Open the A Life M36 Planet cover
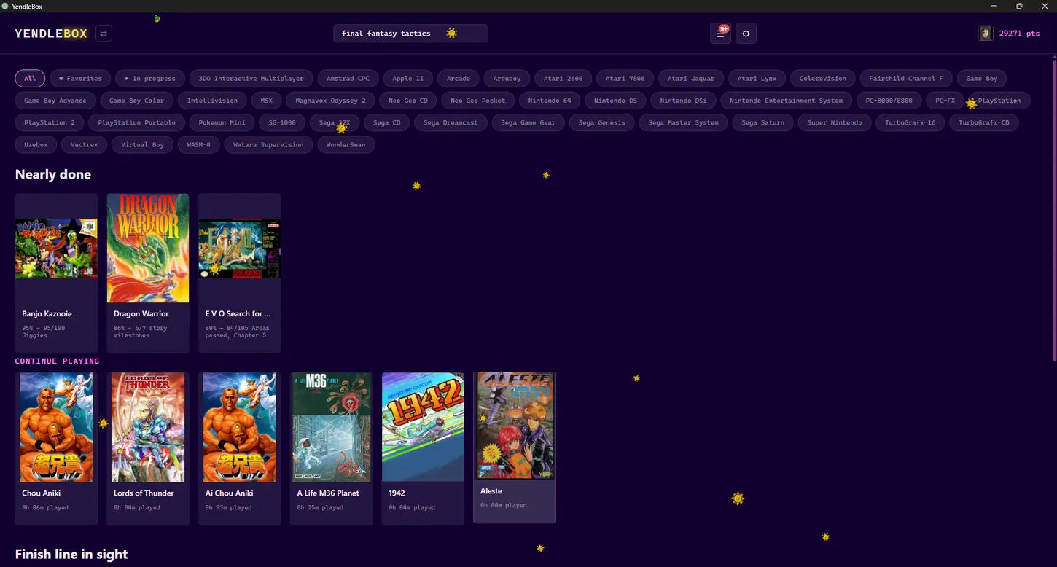The height and width of the screenshot is (567, 1057). pyautogui.click(x=332, y=428)
